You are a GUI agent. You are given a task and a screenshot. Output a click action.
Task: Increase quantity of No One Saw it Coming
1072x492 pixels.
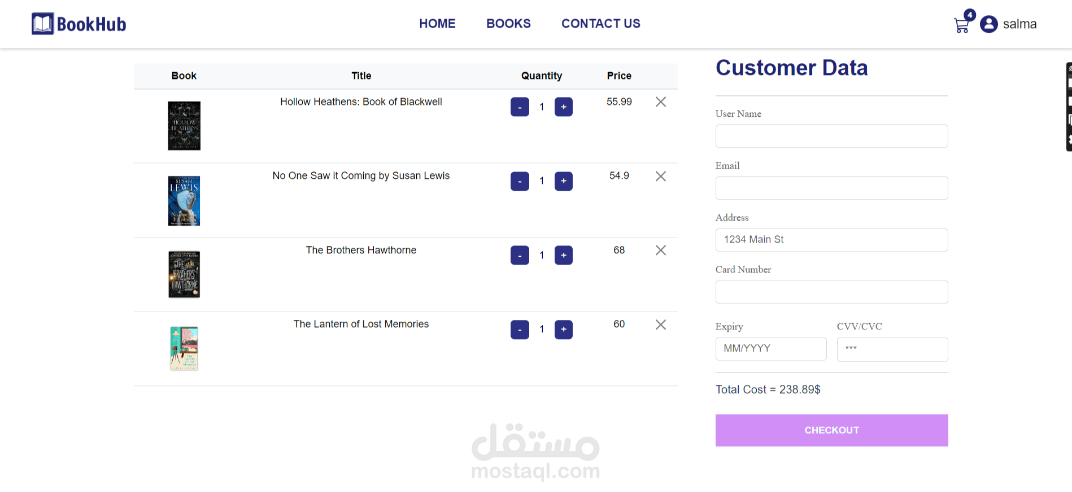[564, 181]
